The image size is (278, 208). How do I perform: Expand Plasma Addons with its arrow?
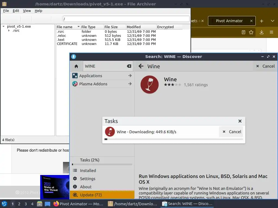pos(130,84)
